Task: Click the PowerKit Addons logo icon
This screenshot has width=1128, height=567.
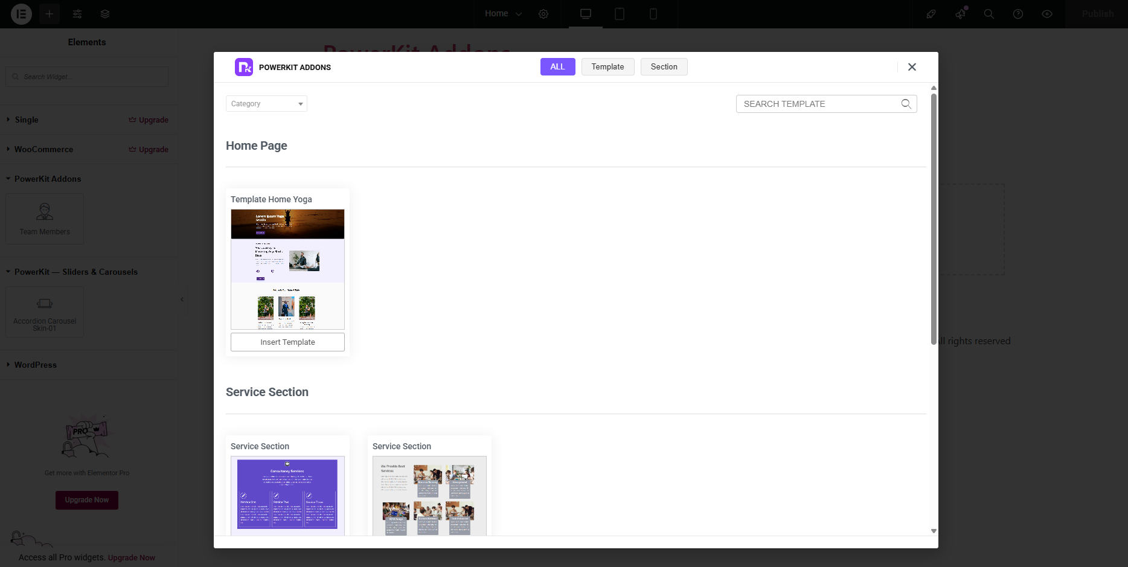Action: tap(244, 67)
